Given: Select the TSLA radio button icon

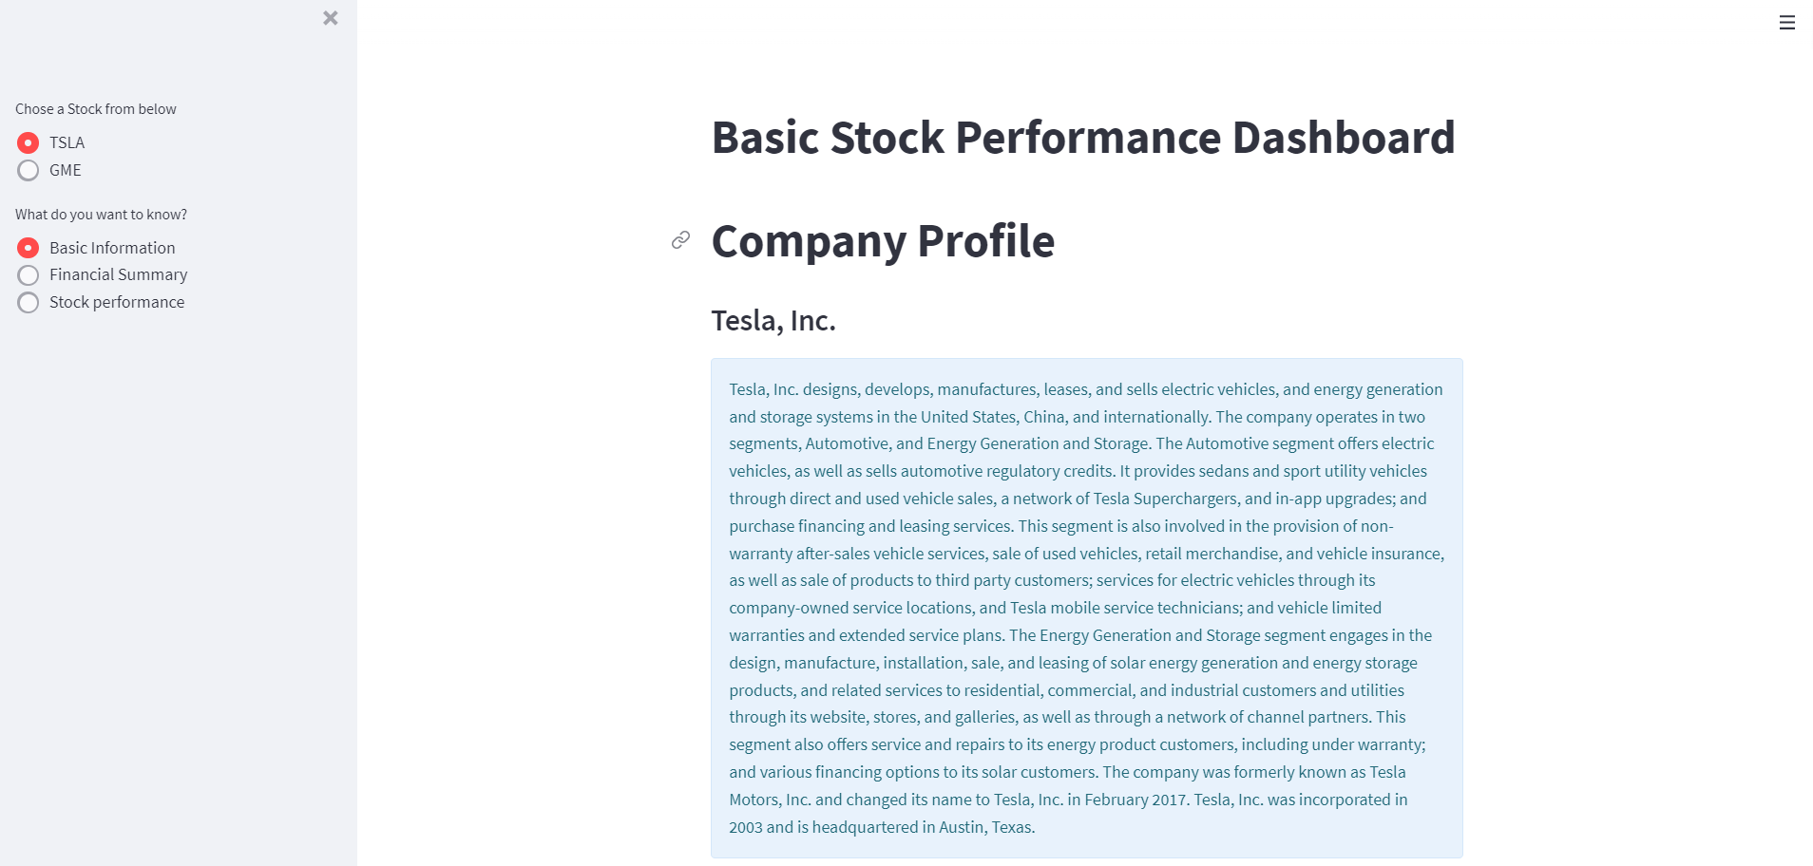Looking at the screenshot, I should (x=28, y=142).
